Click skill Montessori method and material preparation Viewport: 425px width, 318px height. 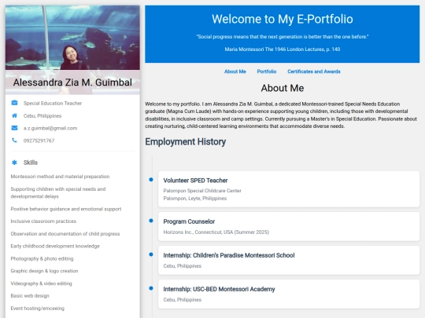[60, 177]
